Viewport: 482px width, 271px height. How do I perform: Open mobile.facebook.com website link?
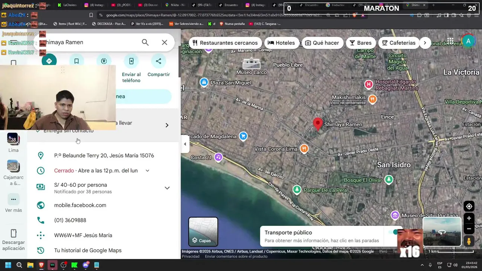point(80,205)
